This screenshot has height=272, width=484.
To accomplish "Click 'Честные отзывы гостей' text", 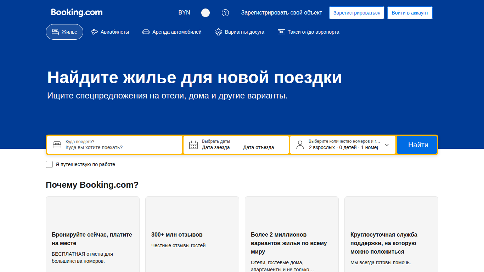I will pos(178,245).
